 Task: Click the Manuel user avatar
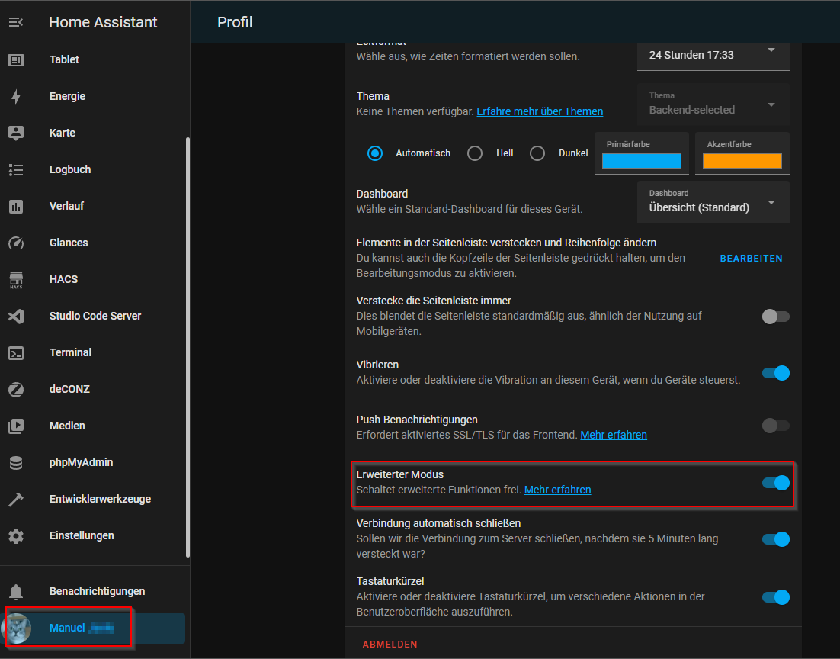point(16,628)
